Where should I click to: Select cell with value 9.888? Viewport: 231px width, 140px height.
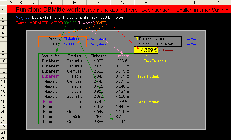tap(98, 122)
